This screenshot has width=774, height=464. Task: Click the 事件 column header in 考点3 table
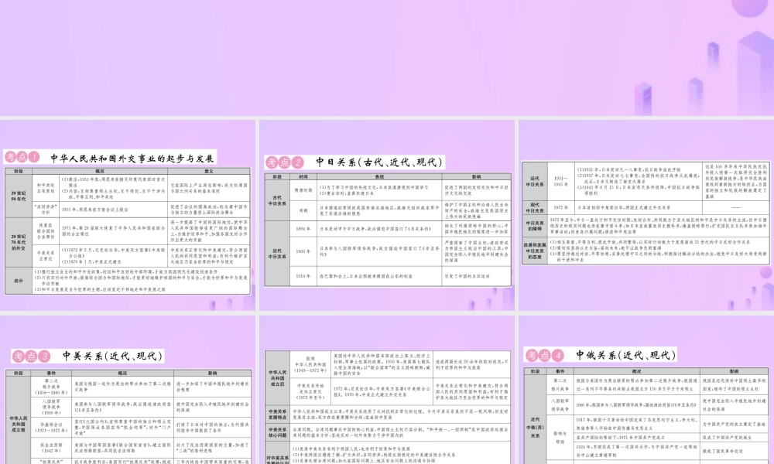pyautogui.click(x=51, y=374)
